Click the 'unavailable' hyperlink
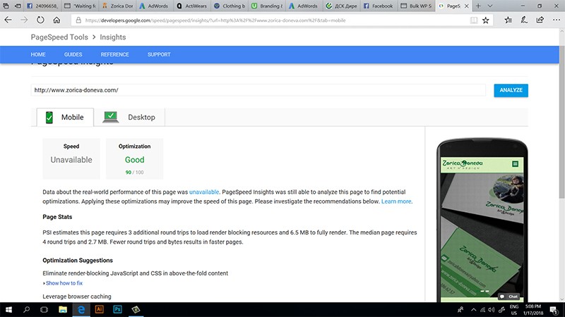This screenshot has width=565, height=317. pos(204,192)
